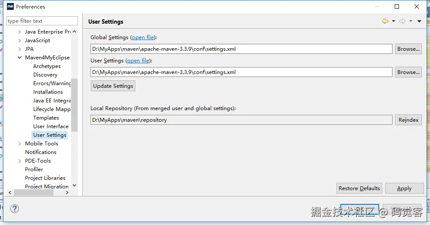Click the User Settings path field
Viewport: 430px width, 225px height.
click(x=241, y=72)
